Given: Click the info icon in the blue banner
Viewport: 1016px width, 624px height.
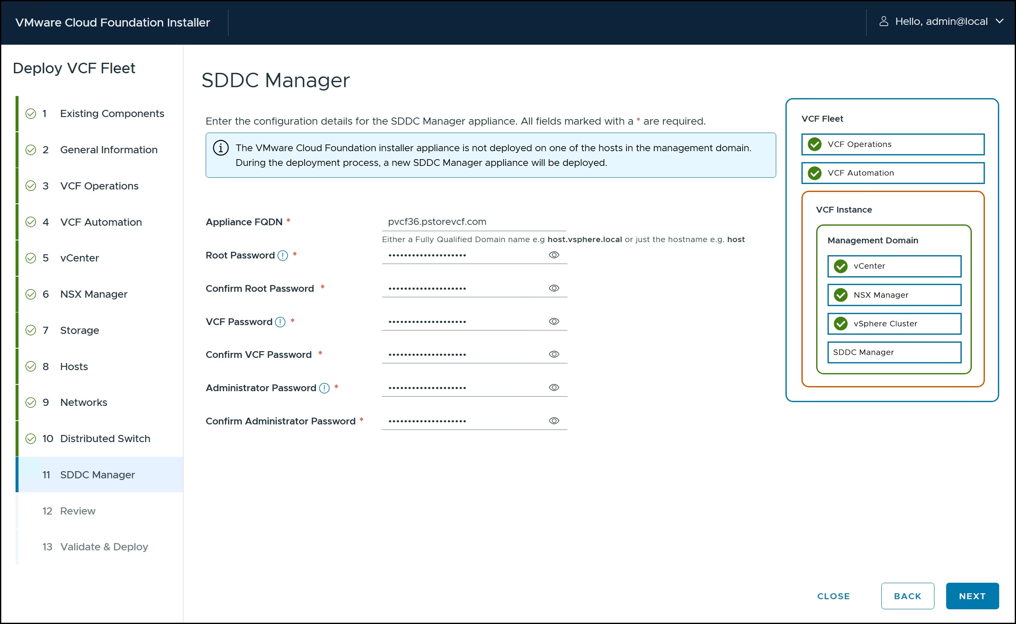Looking at the screenshot, I should click(221, 148).
